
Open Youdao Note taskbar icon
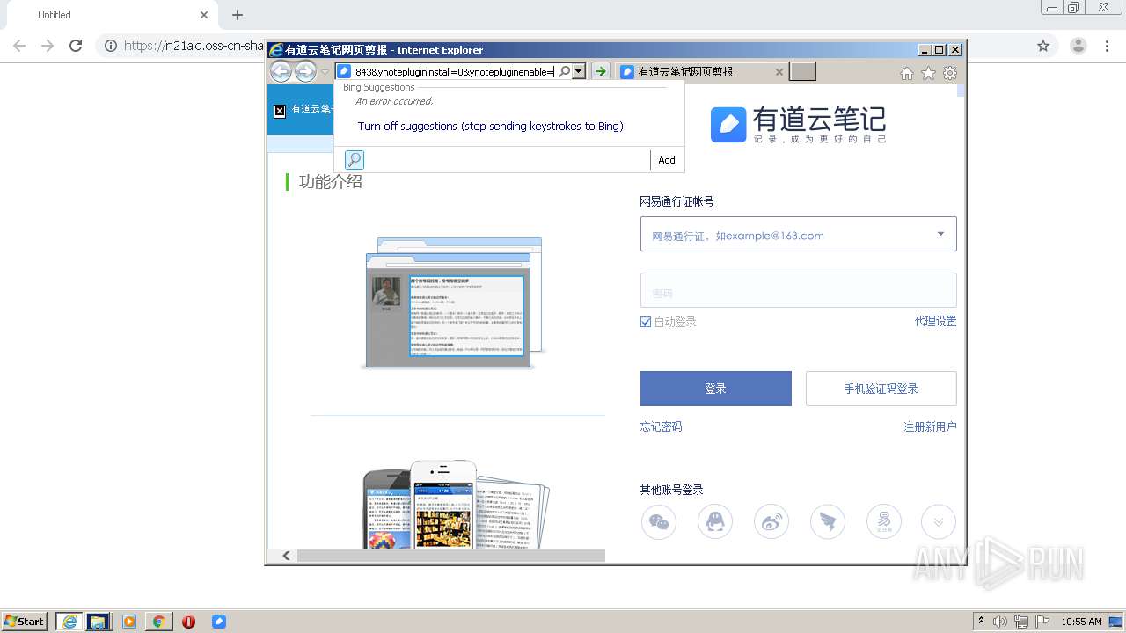coord(219,622)
